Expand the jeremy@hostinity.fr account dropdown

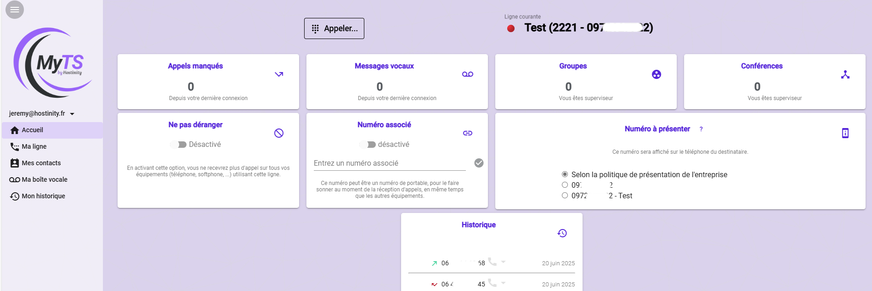coord(72,114)
